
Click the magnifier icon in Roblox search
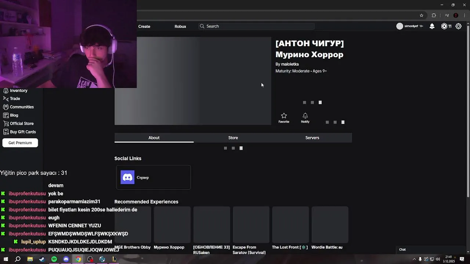[202, 26]
